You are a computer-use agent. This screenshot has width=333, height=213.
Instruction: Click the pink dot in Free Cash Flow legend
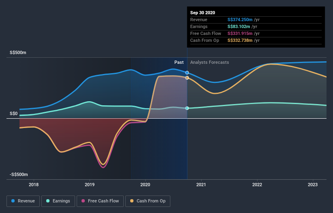(83, 201)
